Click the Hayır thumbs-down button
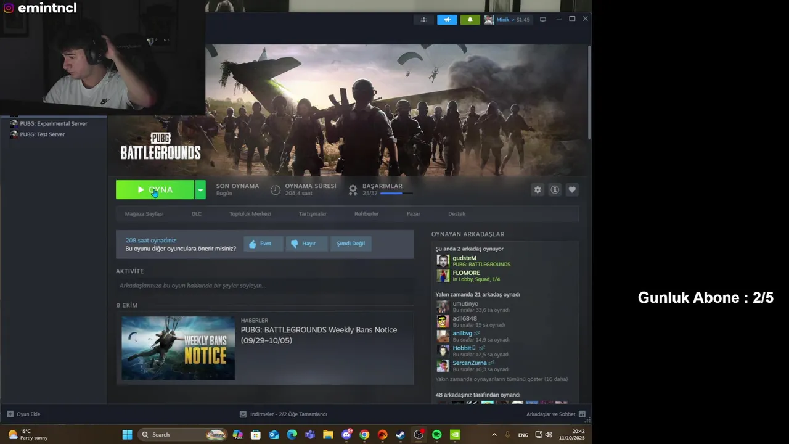 306,244
